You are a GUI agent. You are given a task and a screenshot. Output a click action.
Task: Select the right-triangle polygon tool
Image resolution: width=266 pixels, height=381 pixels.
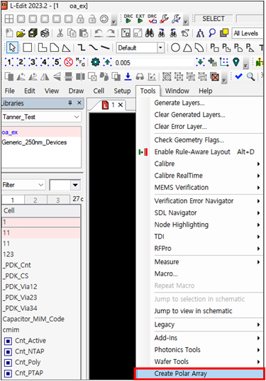pyautogui.click(x=66, y=47)
